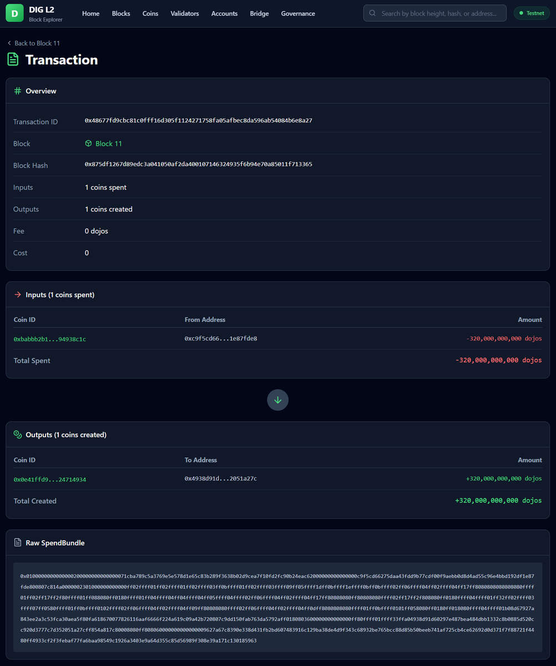Click the output row's +320,000,000,000 dojos amount

pos(504,478)
